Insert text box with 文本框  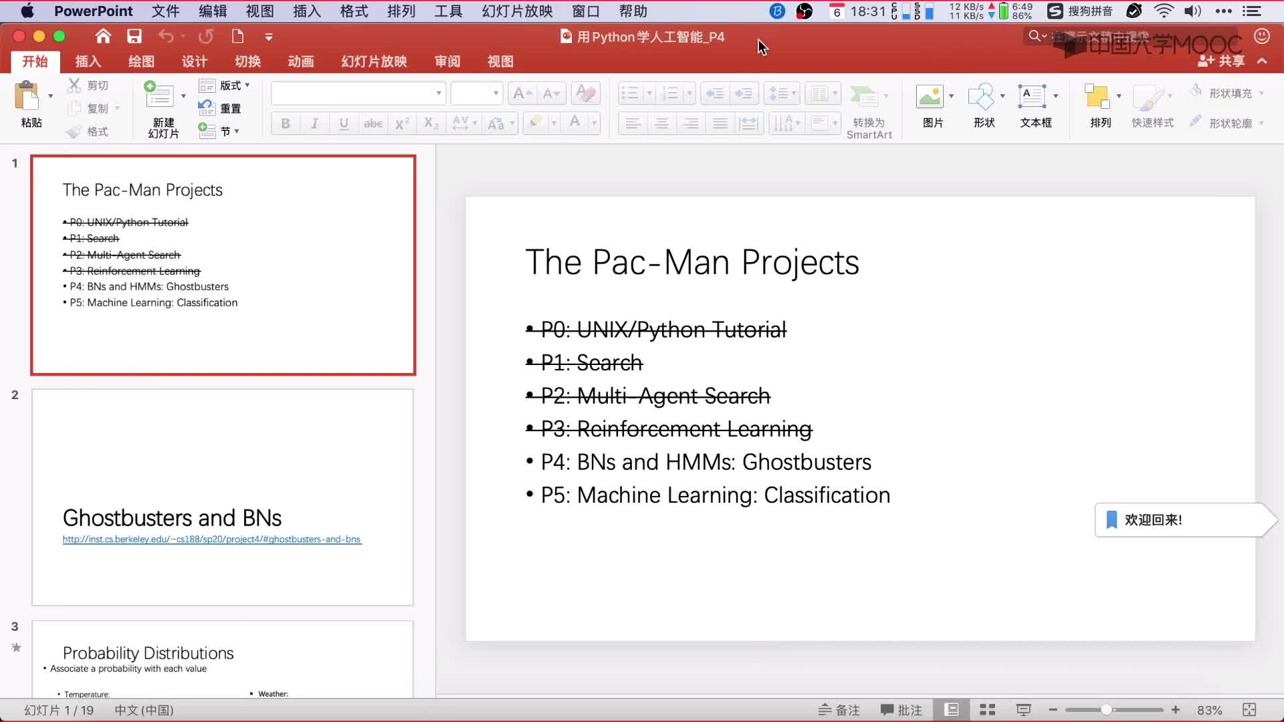tap(1036, 106)
